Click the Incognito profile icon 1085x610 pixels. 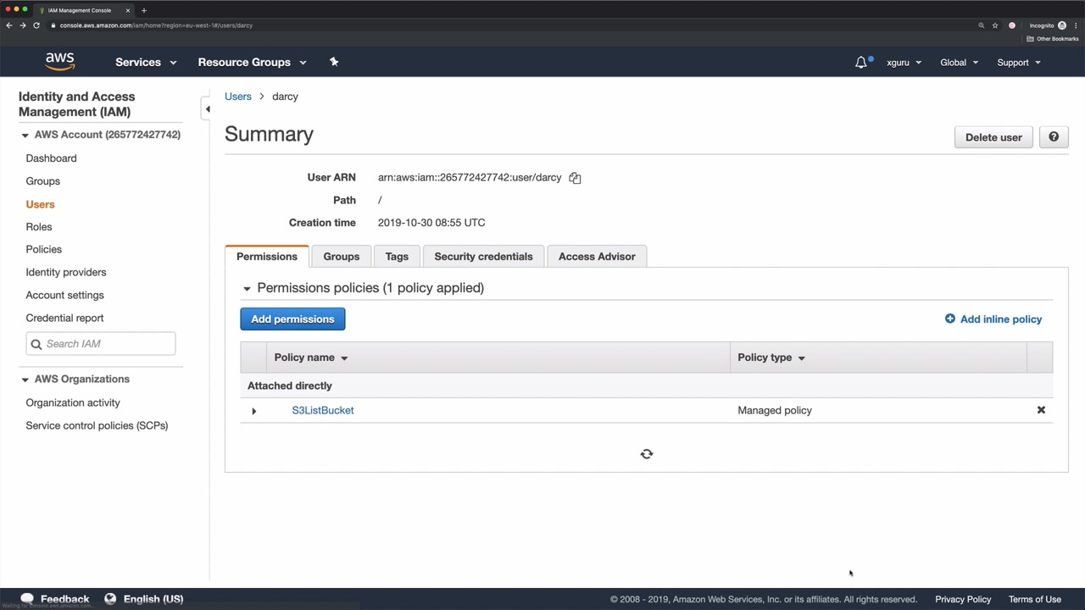click(1062, 25)
